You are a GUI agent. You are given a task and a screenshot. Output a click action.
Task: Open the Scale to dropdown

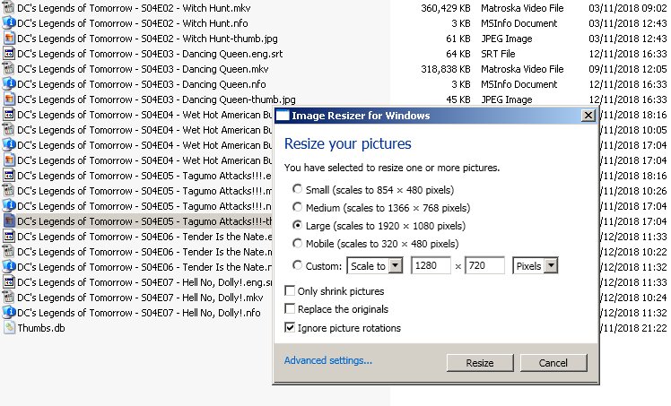(374, 266)
